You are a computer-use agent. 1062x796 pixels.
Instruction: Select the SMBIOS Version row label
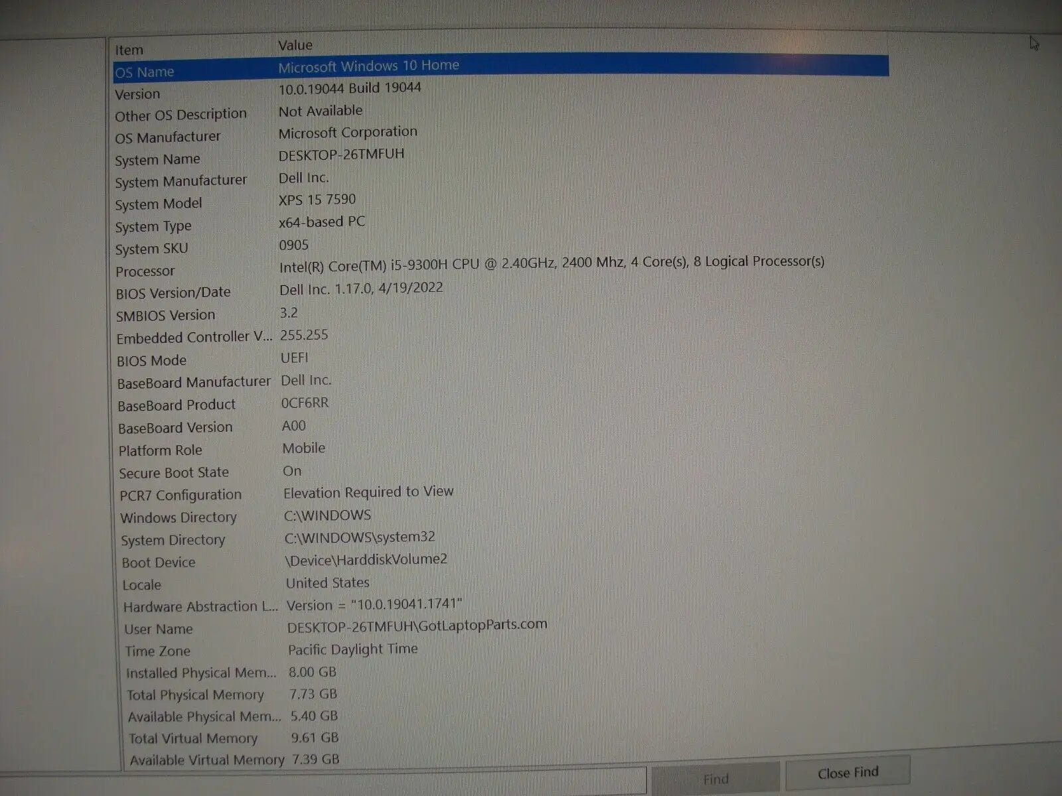pyautogui.click(x=165, y=315)
